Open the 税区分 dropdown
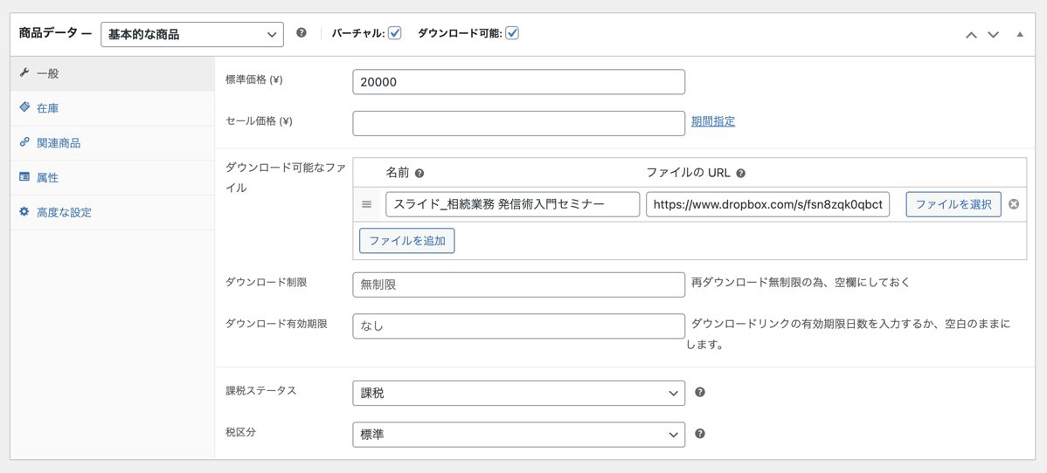This screenshot has width=1047, height=473. 519,435
